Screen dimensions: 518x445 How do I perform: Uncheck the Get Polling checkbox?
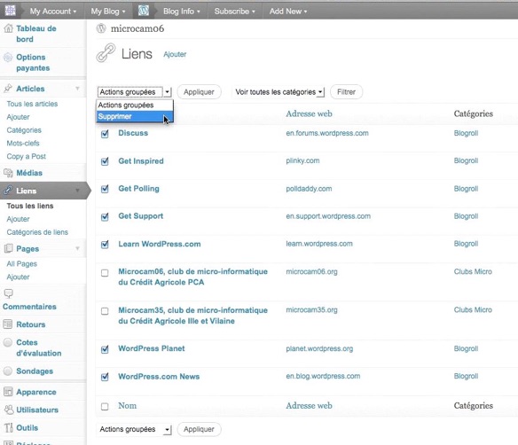pos(105,189)
